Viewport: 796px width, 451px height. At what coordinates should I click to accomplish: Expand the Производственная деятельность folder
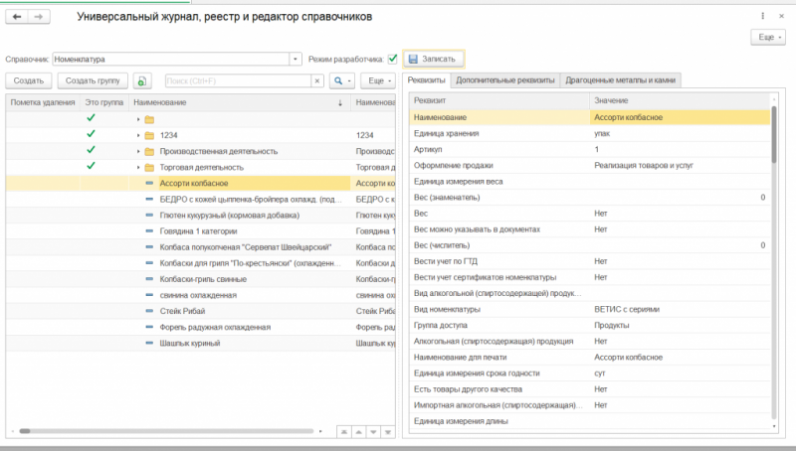pyautogui.click(x=138, y=152)
